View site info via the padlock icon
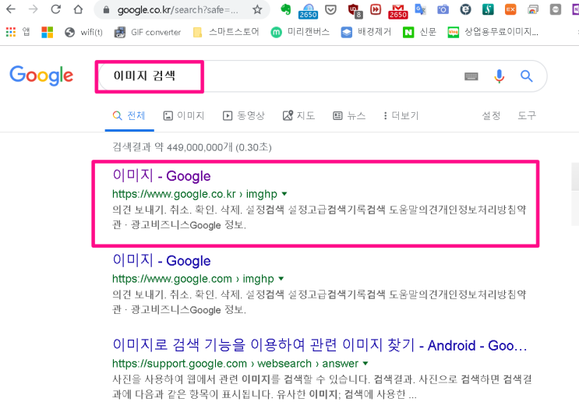Screen dimensions: 579x416 [x=106, y=10]
